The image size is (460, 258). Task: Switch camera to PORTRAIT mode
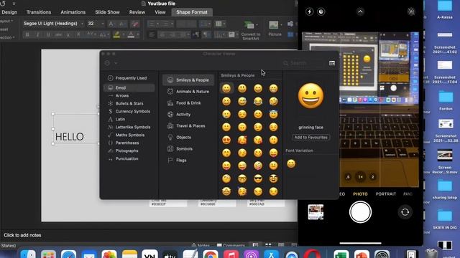pos(385,194)
